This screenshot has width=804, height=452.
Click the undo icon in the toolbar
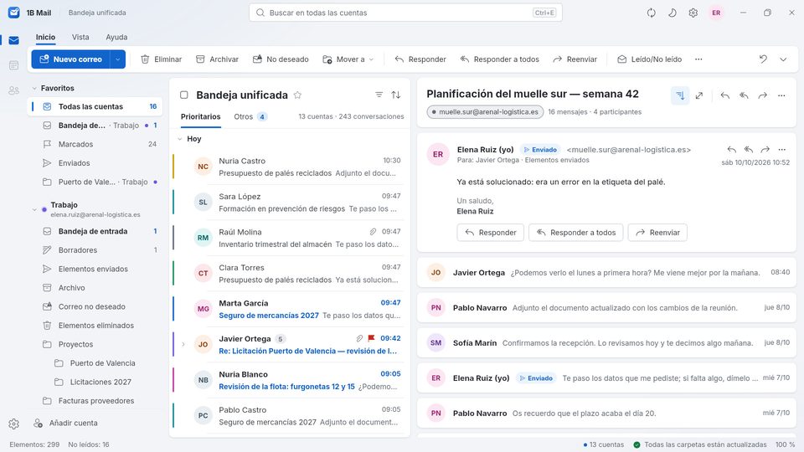(763, 59)
